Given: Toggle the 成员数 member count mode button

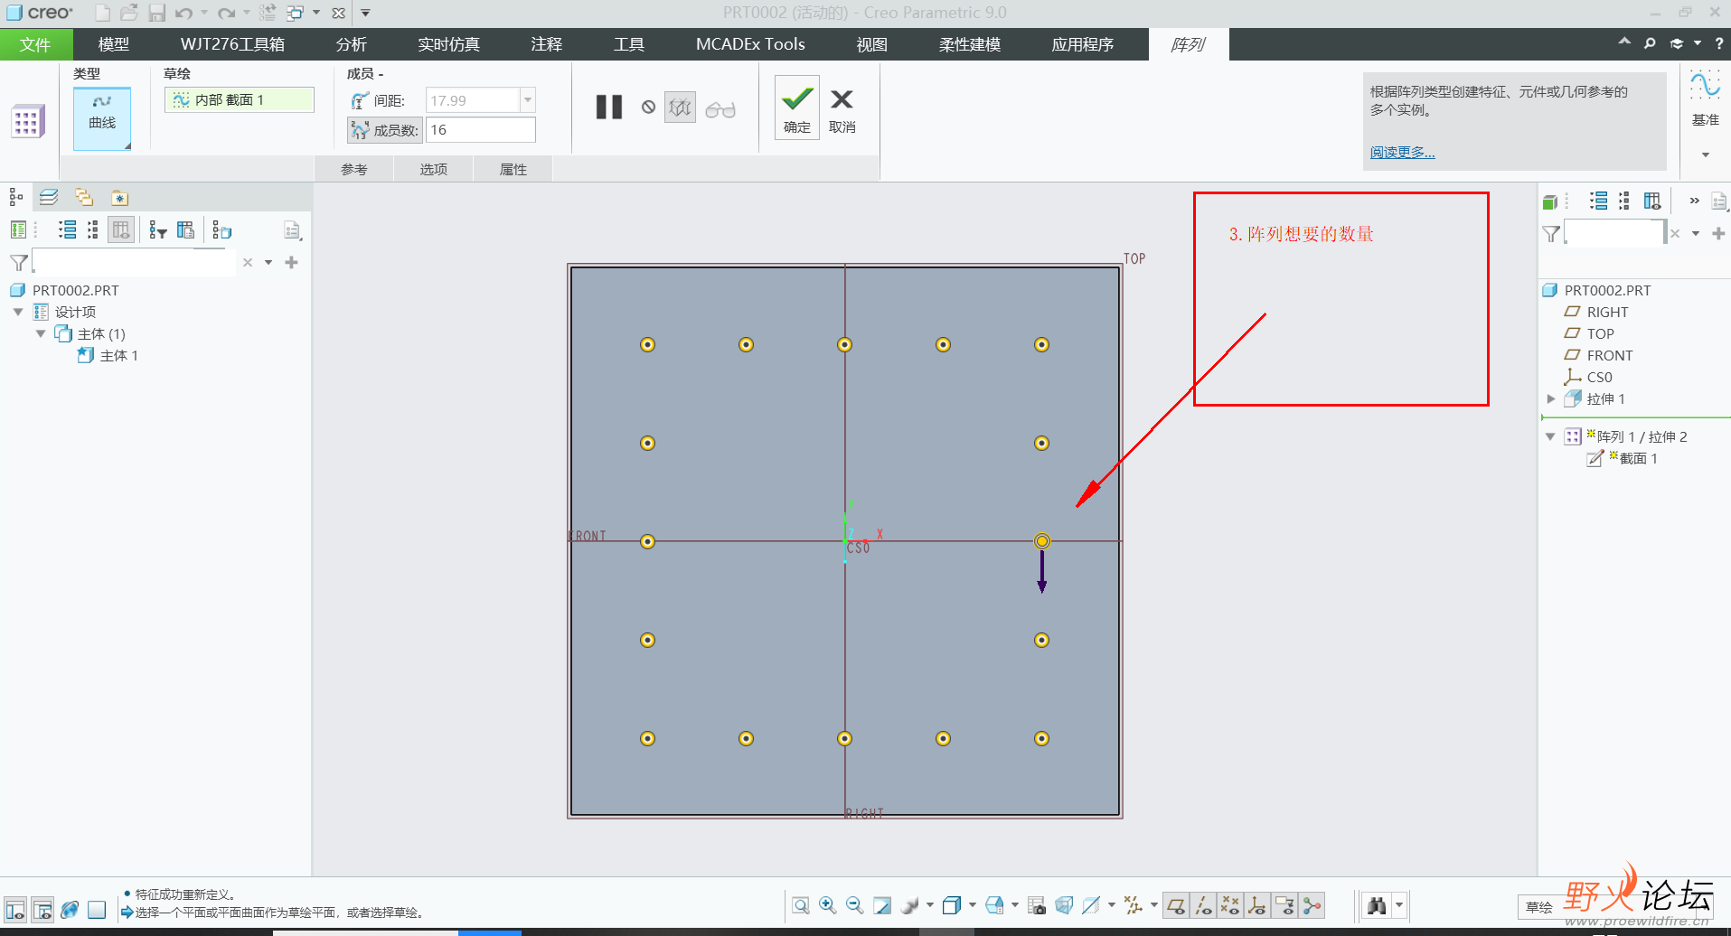Looking at the screenshot, I should (x=361, y=130).
